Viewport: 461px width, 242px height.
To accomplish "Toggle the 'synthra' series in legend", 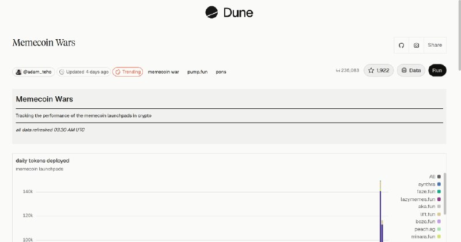I will [429, 184].
